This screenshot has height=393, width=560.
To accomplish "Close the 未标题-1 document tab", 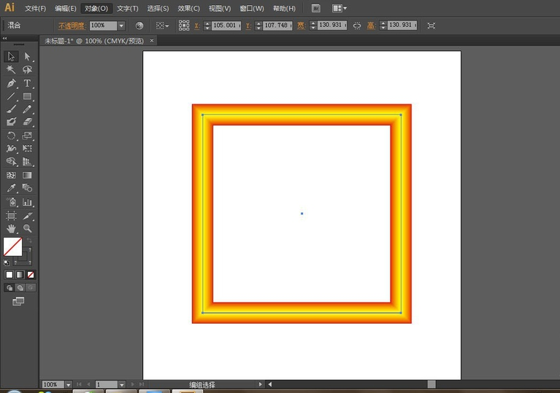I will click(151, 40).
